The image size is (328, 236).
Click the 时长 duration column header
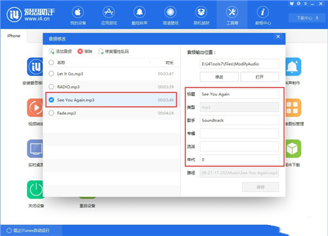point(169,63)
